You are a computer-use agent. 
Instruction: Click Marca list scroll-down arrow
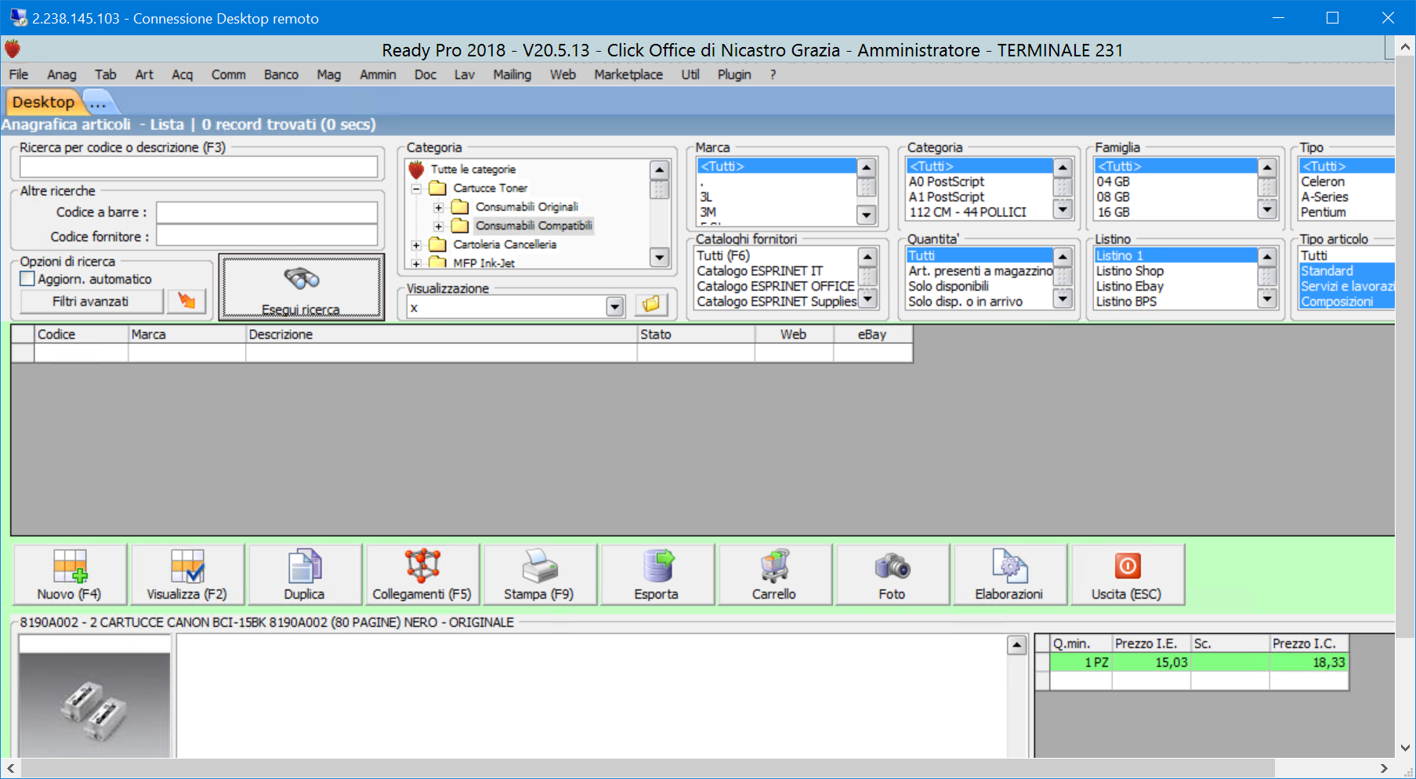(866, 216)
